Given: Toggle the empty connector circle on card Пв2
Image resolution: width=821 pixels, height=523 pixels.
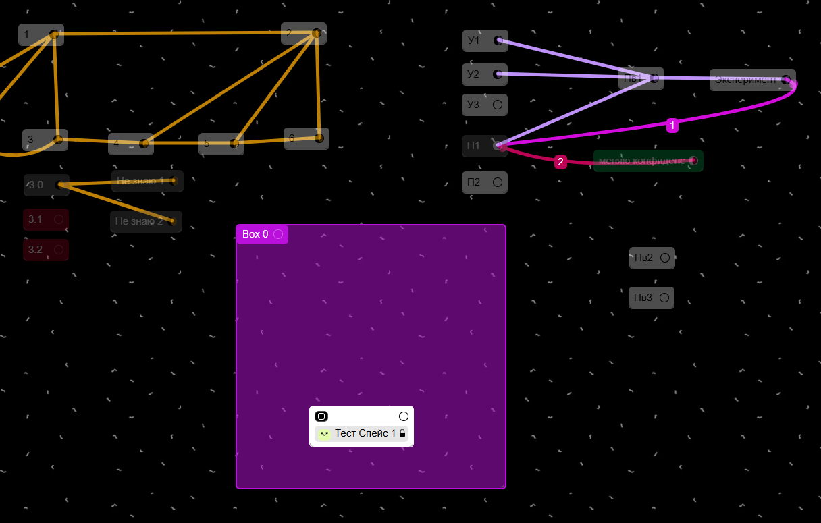Looking at the screenshot, I should click(x=665, y=258).
